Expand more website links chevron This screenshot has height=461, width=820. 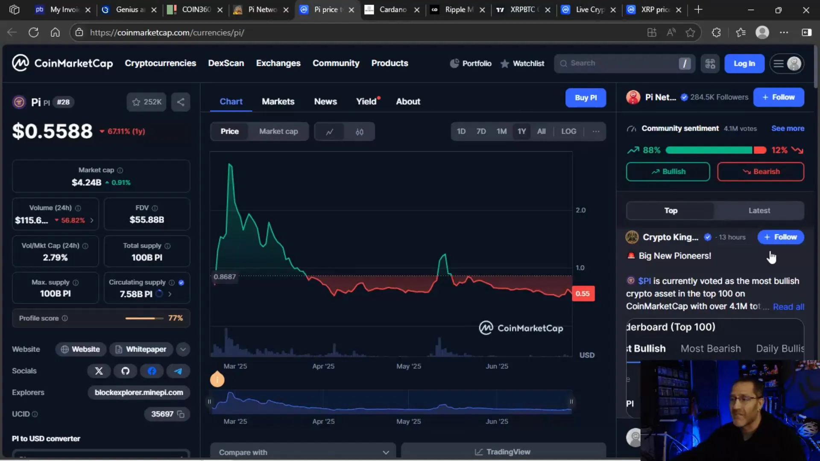pyautogui.click(x=183, y=349)
